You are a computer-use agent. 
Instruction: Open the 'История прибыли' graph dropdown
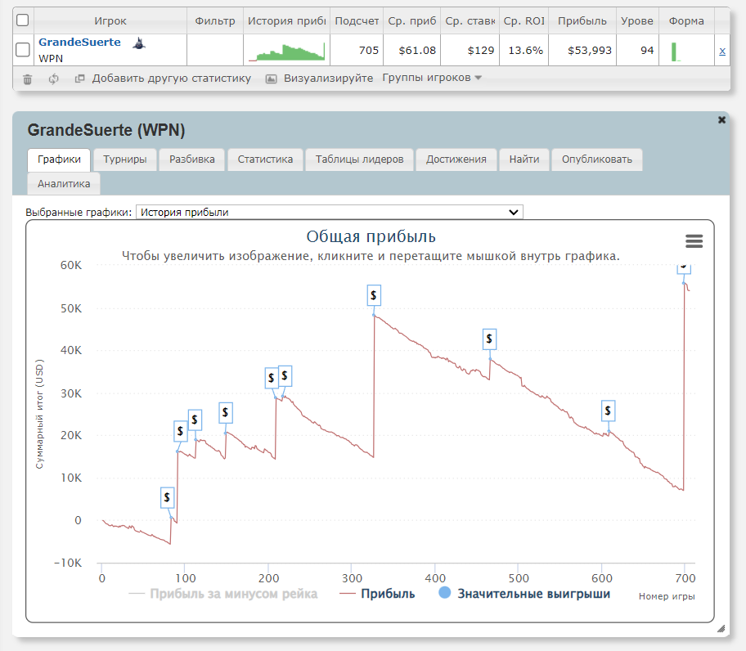pos(329,212)
